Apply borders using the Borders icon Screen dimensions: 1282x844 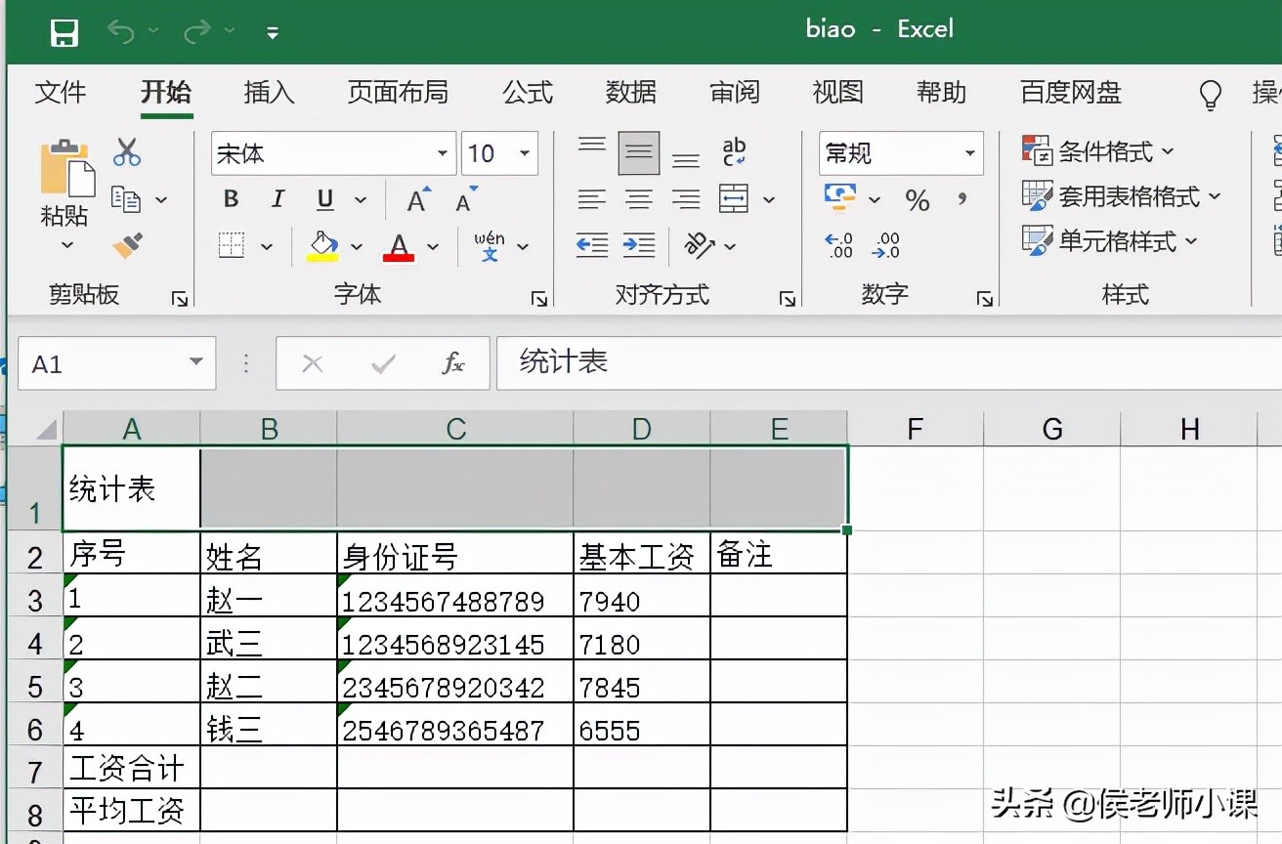pos(232,244)
